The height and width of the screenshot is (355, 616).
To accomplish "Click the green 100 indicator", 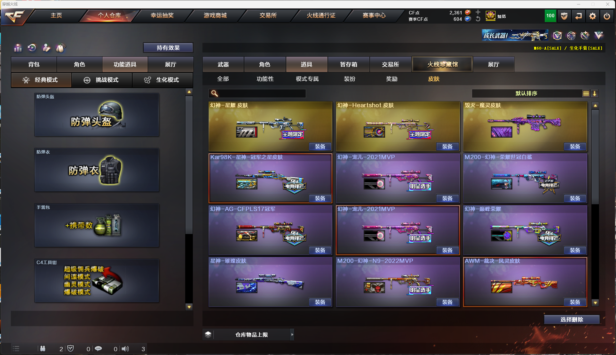I will 550,16.
